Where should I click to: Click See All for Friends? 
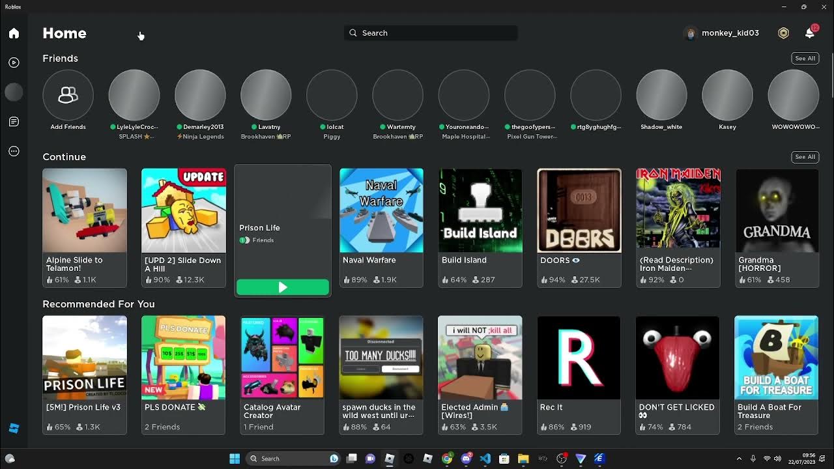pyautogui.click(x=805, y=58)
